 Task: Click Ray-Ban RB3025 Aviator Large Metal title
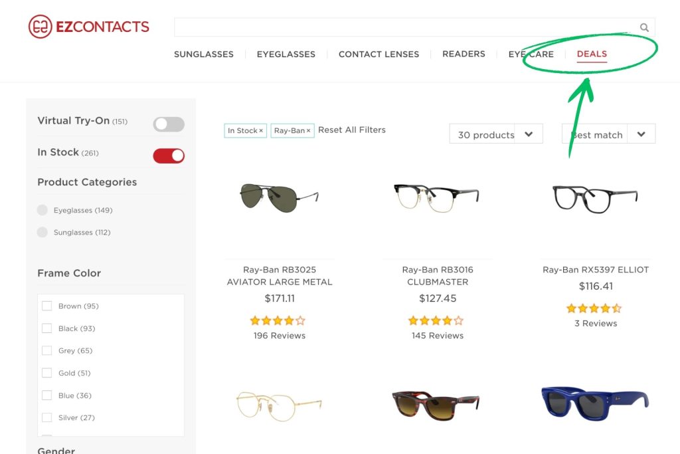point(280,276)
